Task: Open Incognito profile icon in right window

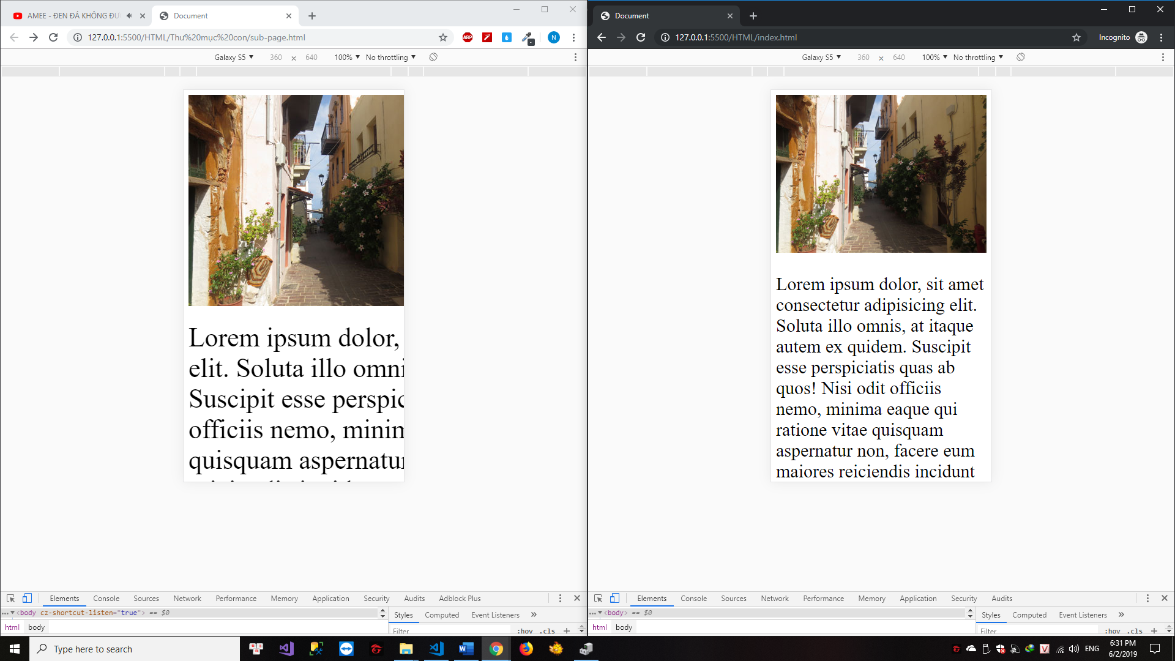Action: 1141,37
